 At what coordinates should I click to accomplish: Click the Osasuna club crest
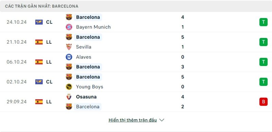click(x=69, y=97)
